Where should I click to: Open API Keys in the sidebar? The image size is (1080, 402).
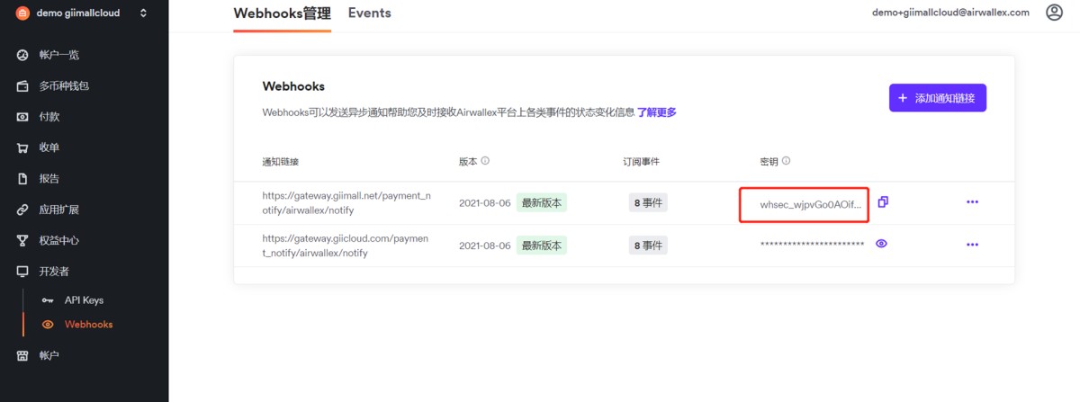[84, 300]
